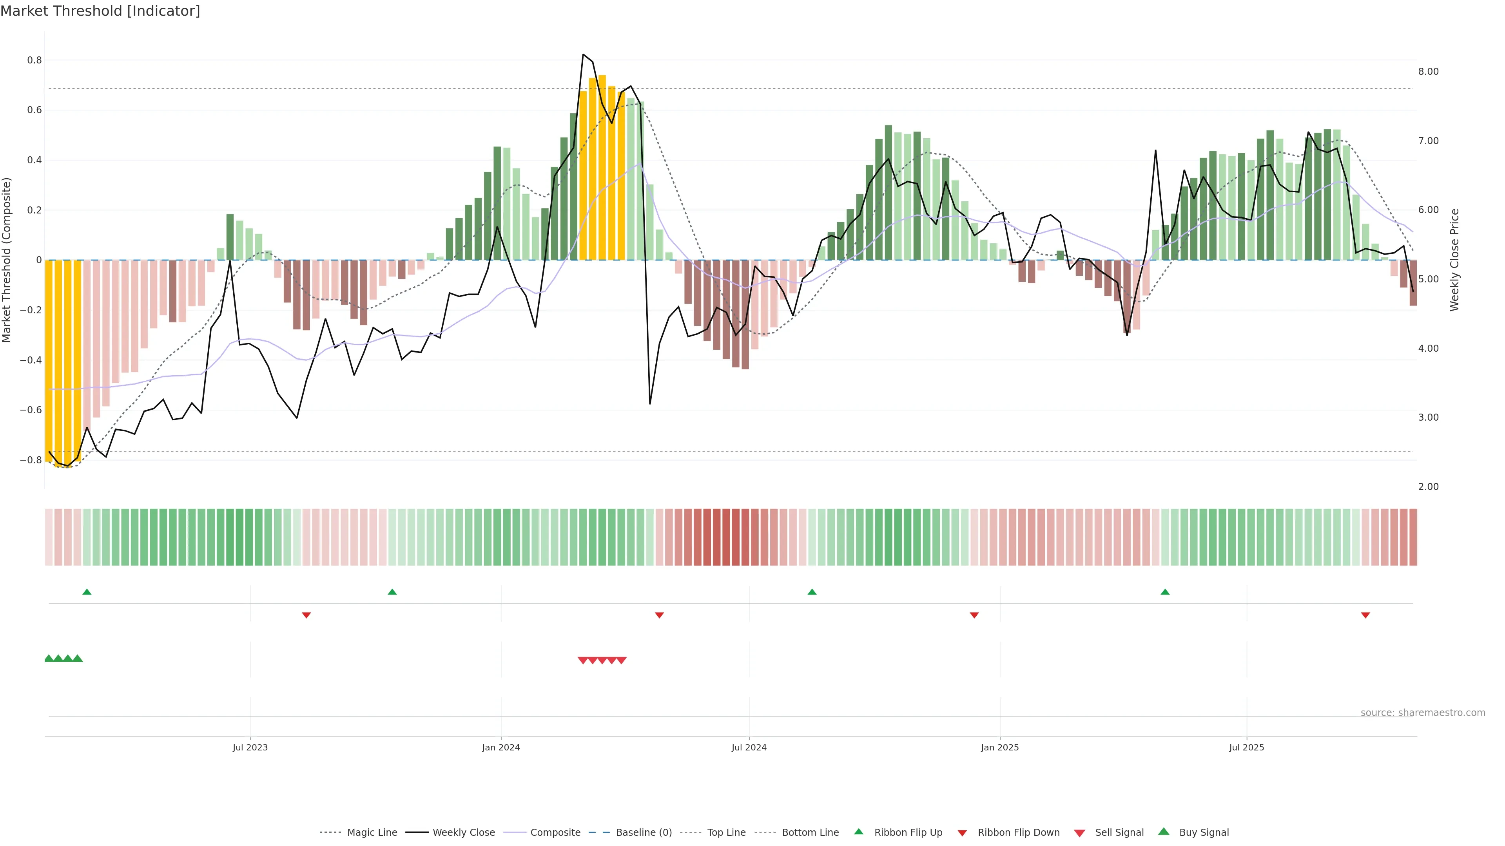Click the Sell Signal legend item

click(1119, 833)
